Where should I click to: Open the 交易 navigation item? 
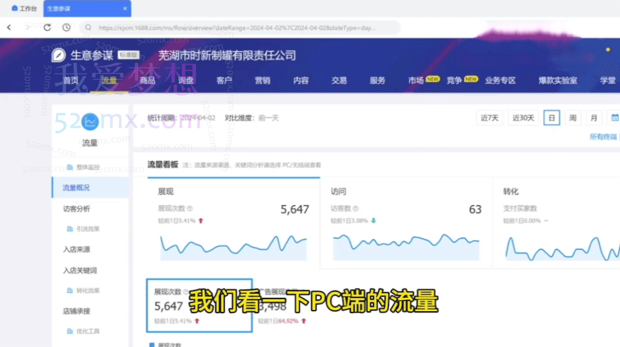(339, 80)
